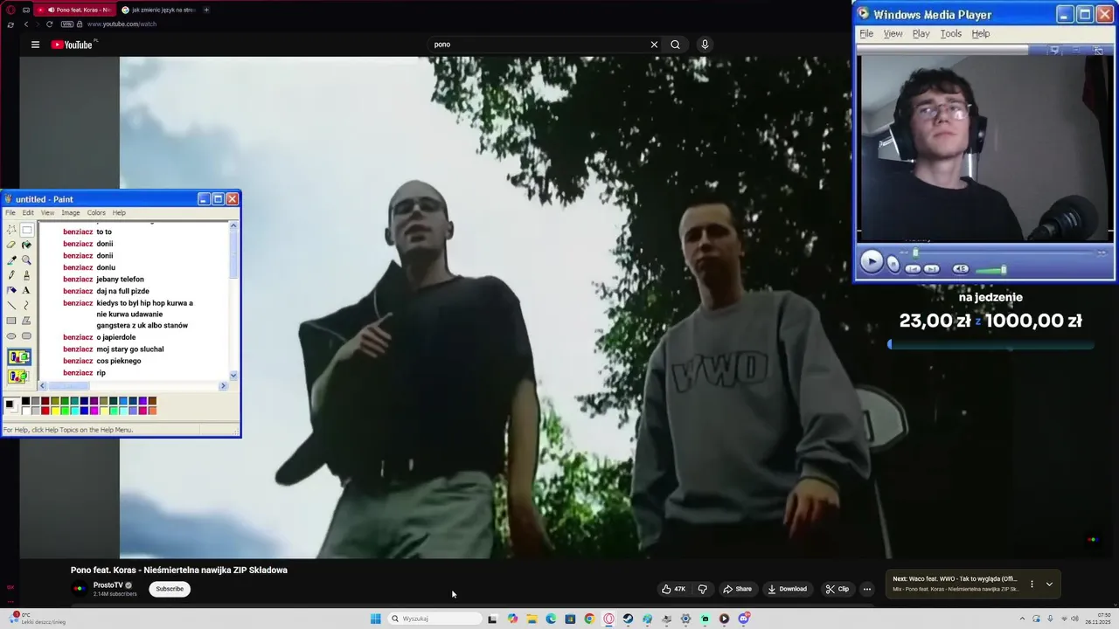
Task: Open the Edit menu in Paint
Action: pos(28,212)
